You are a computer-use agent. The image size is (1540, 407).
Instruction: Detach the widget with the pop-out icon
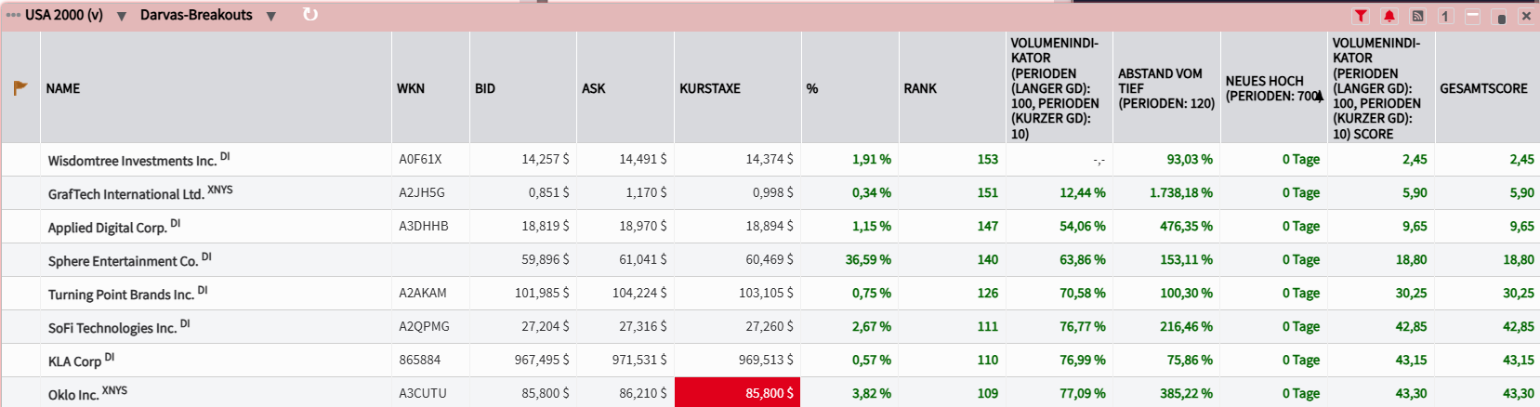1500,17
